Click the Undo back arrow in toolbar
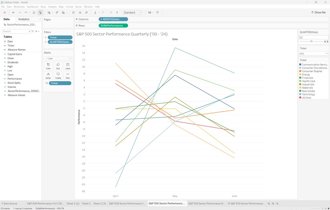Screen dimensions: 330x210 13,12
